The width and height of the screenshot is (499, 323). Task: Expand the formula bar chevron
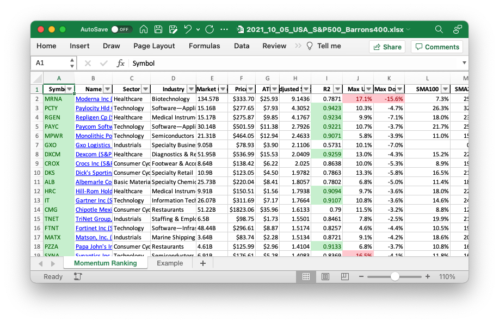[464, 63]
